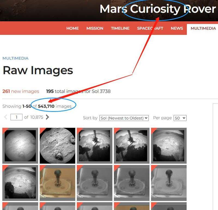
Task: Go to next page with the right chevron
Action: pos(47,117)
